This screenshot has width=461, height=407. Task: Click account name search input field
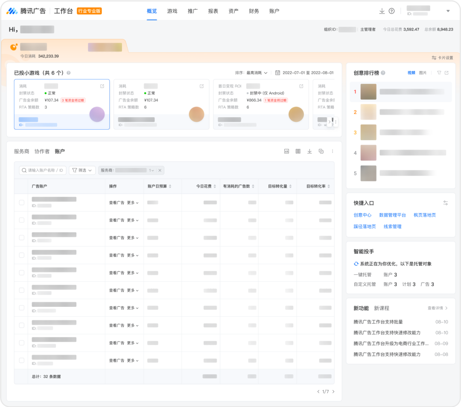pos(43,170)
